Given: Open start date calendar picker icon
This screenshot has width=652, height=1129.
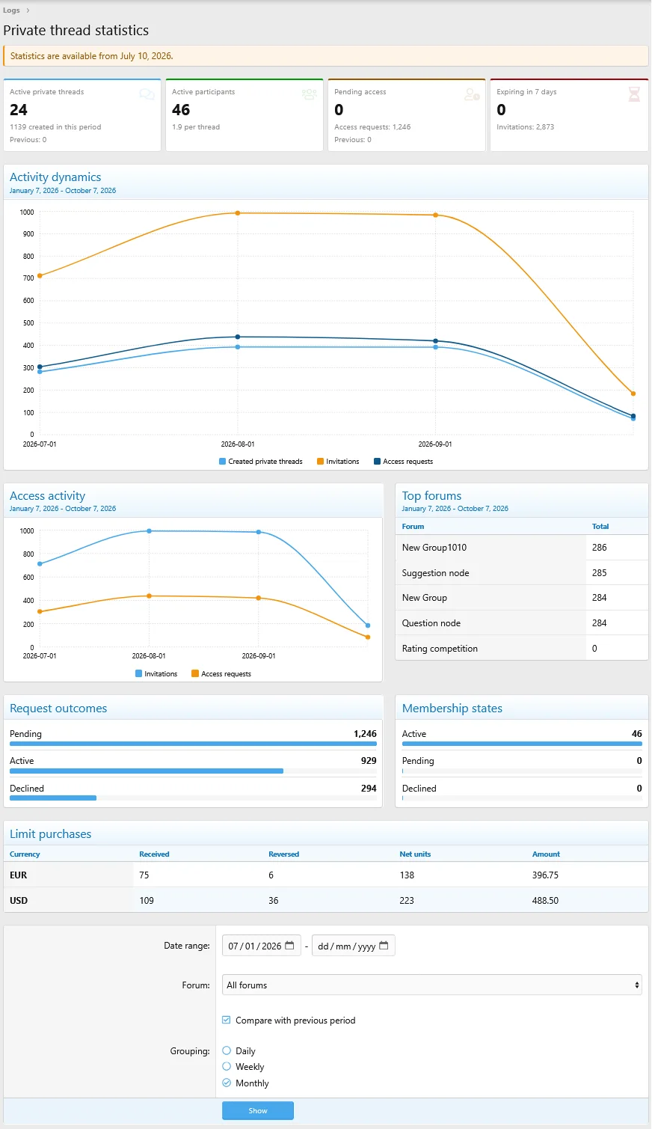Looking at the screenshot, I should (289, 946).
